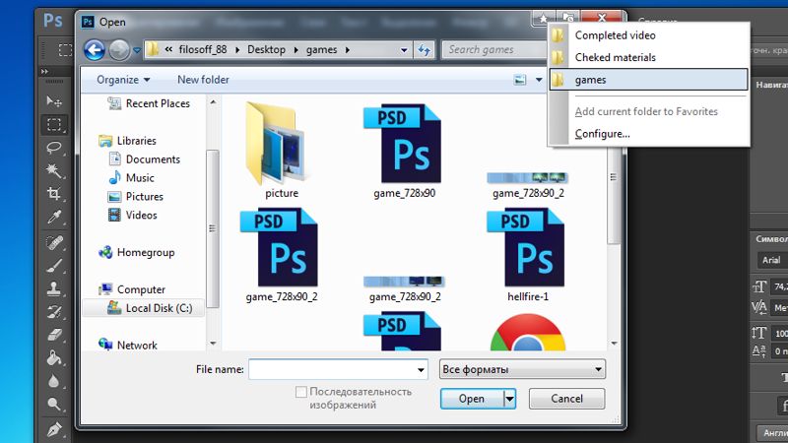Click the vertical scale icon in Character panel

pyautogui.click(x=758, y=333)
